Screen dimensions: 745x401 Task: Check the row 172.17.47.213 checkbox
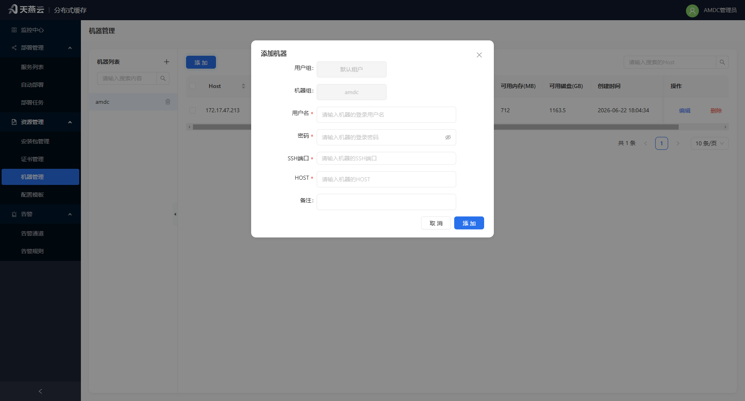(193, 110)
